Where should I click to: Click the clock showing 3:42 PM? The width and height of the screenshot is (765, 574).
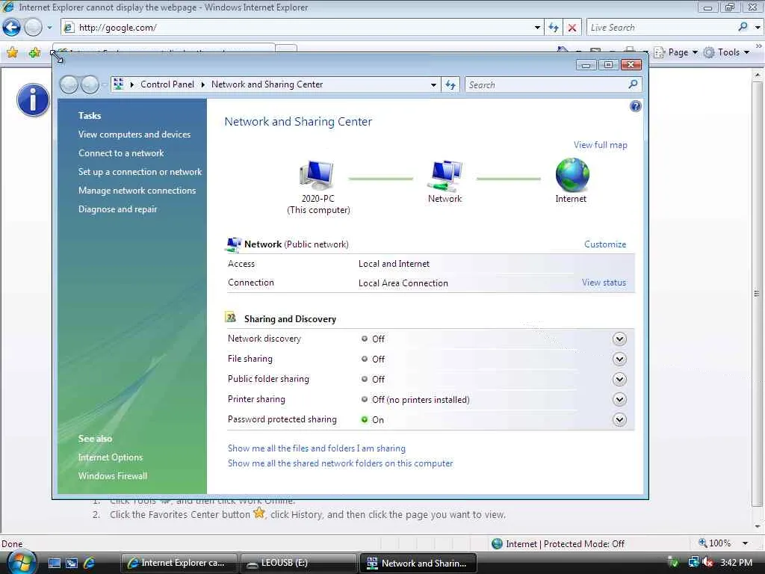coord(736,563)
